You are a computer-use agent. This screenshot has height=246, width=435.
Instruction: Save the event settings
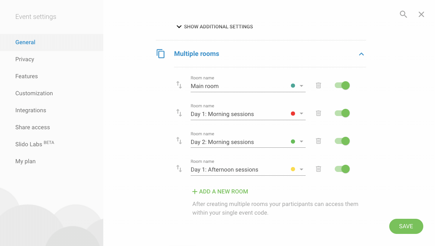(406, 226)
